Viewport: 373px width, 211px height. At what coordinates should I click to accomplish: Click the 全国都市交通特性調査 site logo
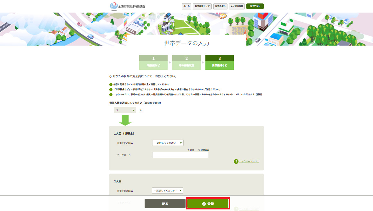click(128, 6)
